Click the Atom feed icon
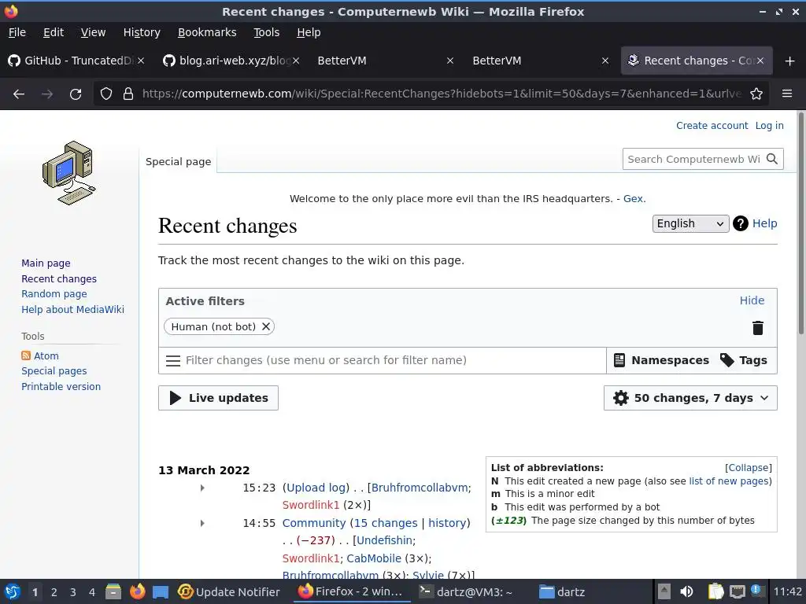This screenshot has width=806, height=604. pos(26,356)
